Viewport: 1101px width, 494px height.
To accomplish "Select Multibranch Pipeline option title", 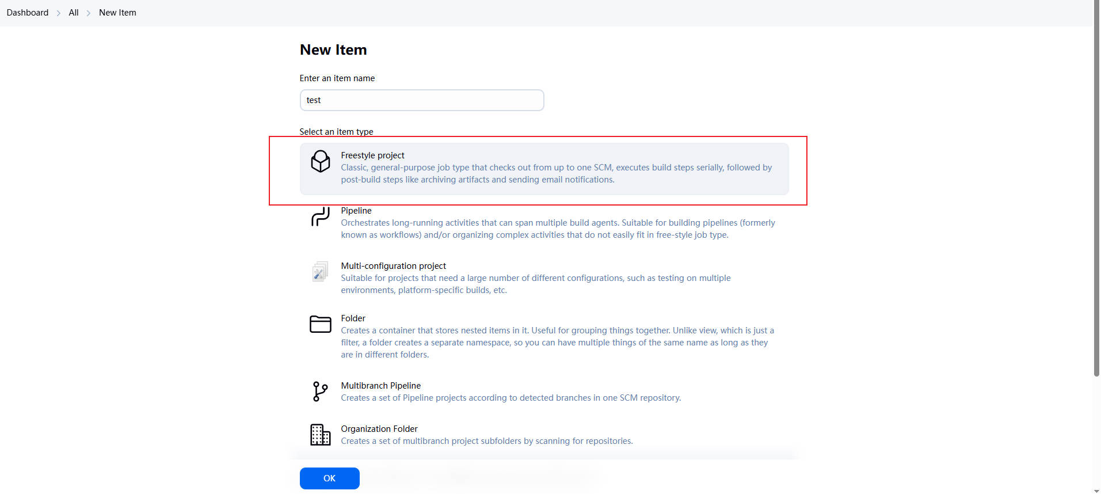I will 380,386.
